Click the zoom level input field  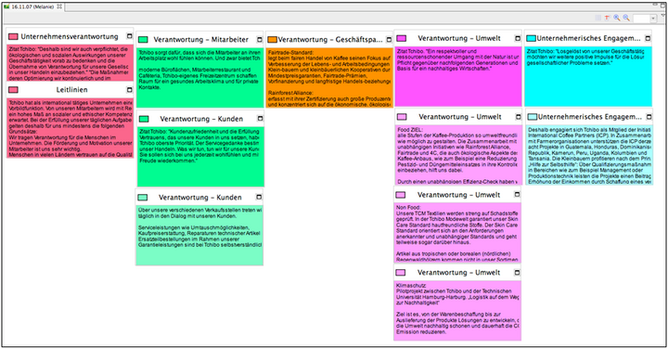641,19
